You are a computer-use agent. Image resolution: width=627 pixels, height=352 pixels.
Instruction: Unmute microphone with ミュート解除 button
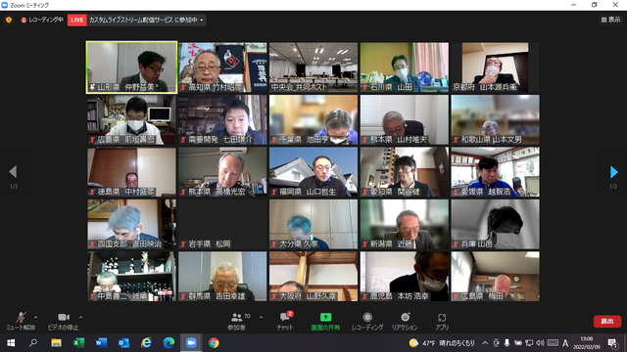tap(21, 322)
